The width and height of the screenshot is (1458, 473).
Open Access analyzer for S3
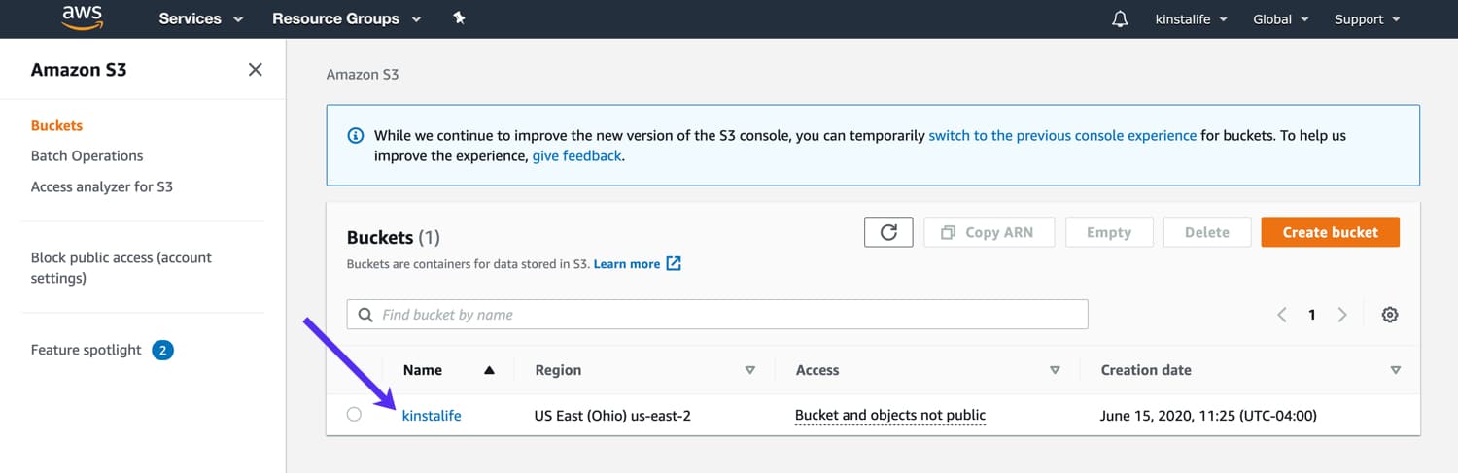pyautogui.click(x=101, y=186)
